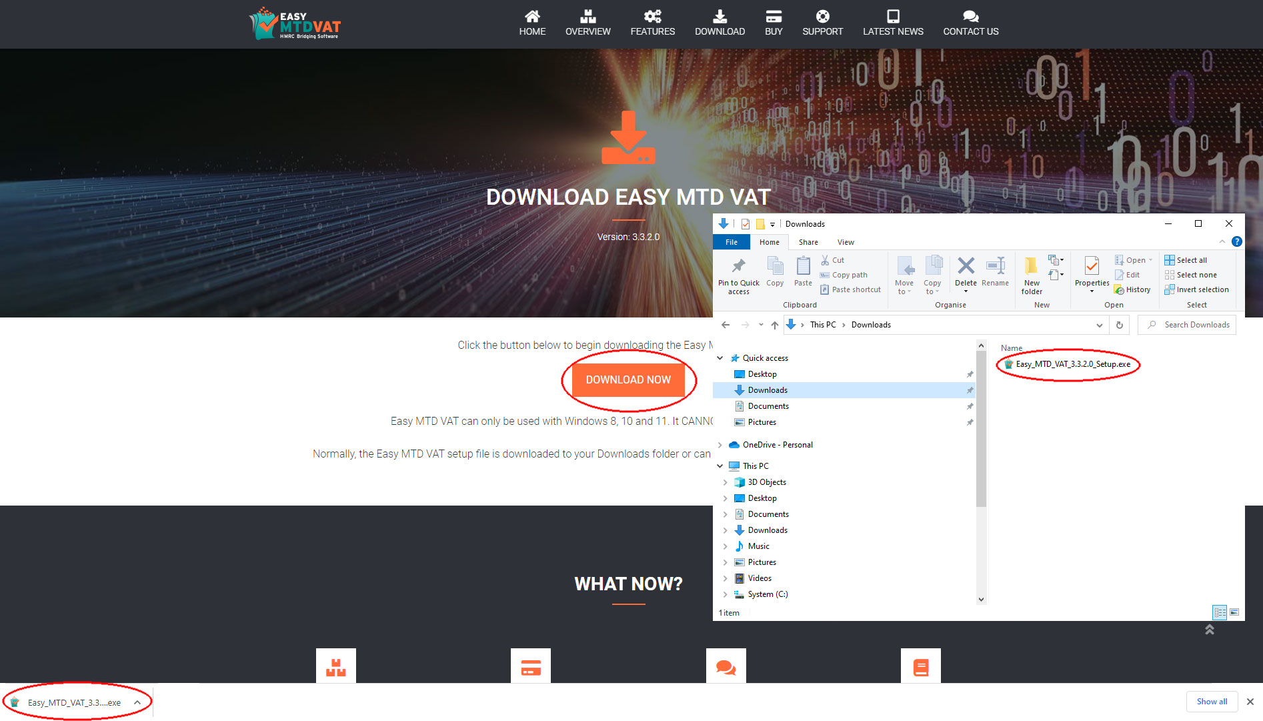This screenshot has height=721, width=1263.
Task: Open address bar history dropdown
Action: pyautogui.click(x=1099, y=325)
